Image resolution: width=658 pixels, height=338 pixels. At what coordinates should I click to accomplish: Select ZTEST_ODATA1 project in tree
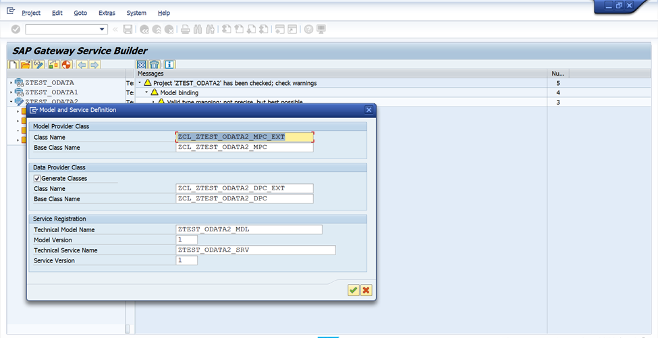pyautogui.click(x=51, y=92)
